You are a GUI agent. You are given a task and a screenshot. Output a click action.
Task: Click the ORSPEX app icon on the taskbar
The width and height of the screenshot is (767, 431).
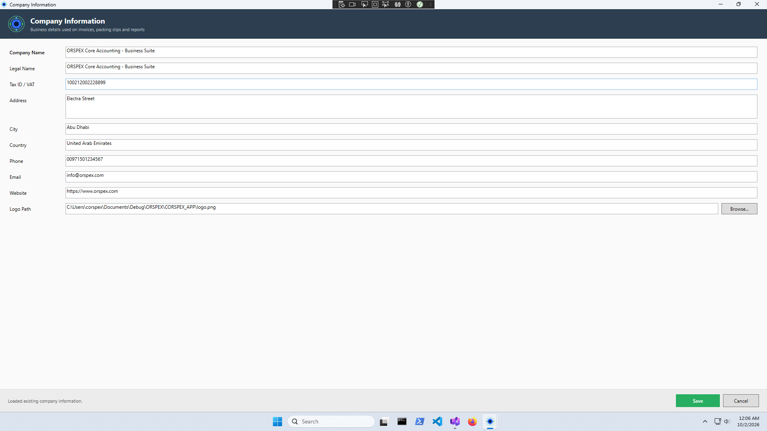pos(490,421)
